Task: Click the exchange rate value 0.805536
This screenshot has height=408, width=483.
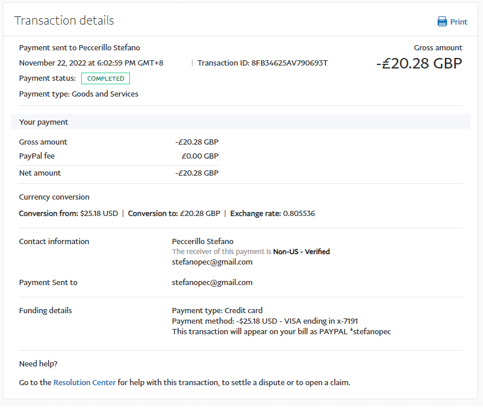Action: (299, 213)
